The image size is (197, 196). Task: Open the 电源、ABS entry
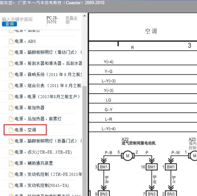pos(25,41)
